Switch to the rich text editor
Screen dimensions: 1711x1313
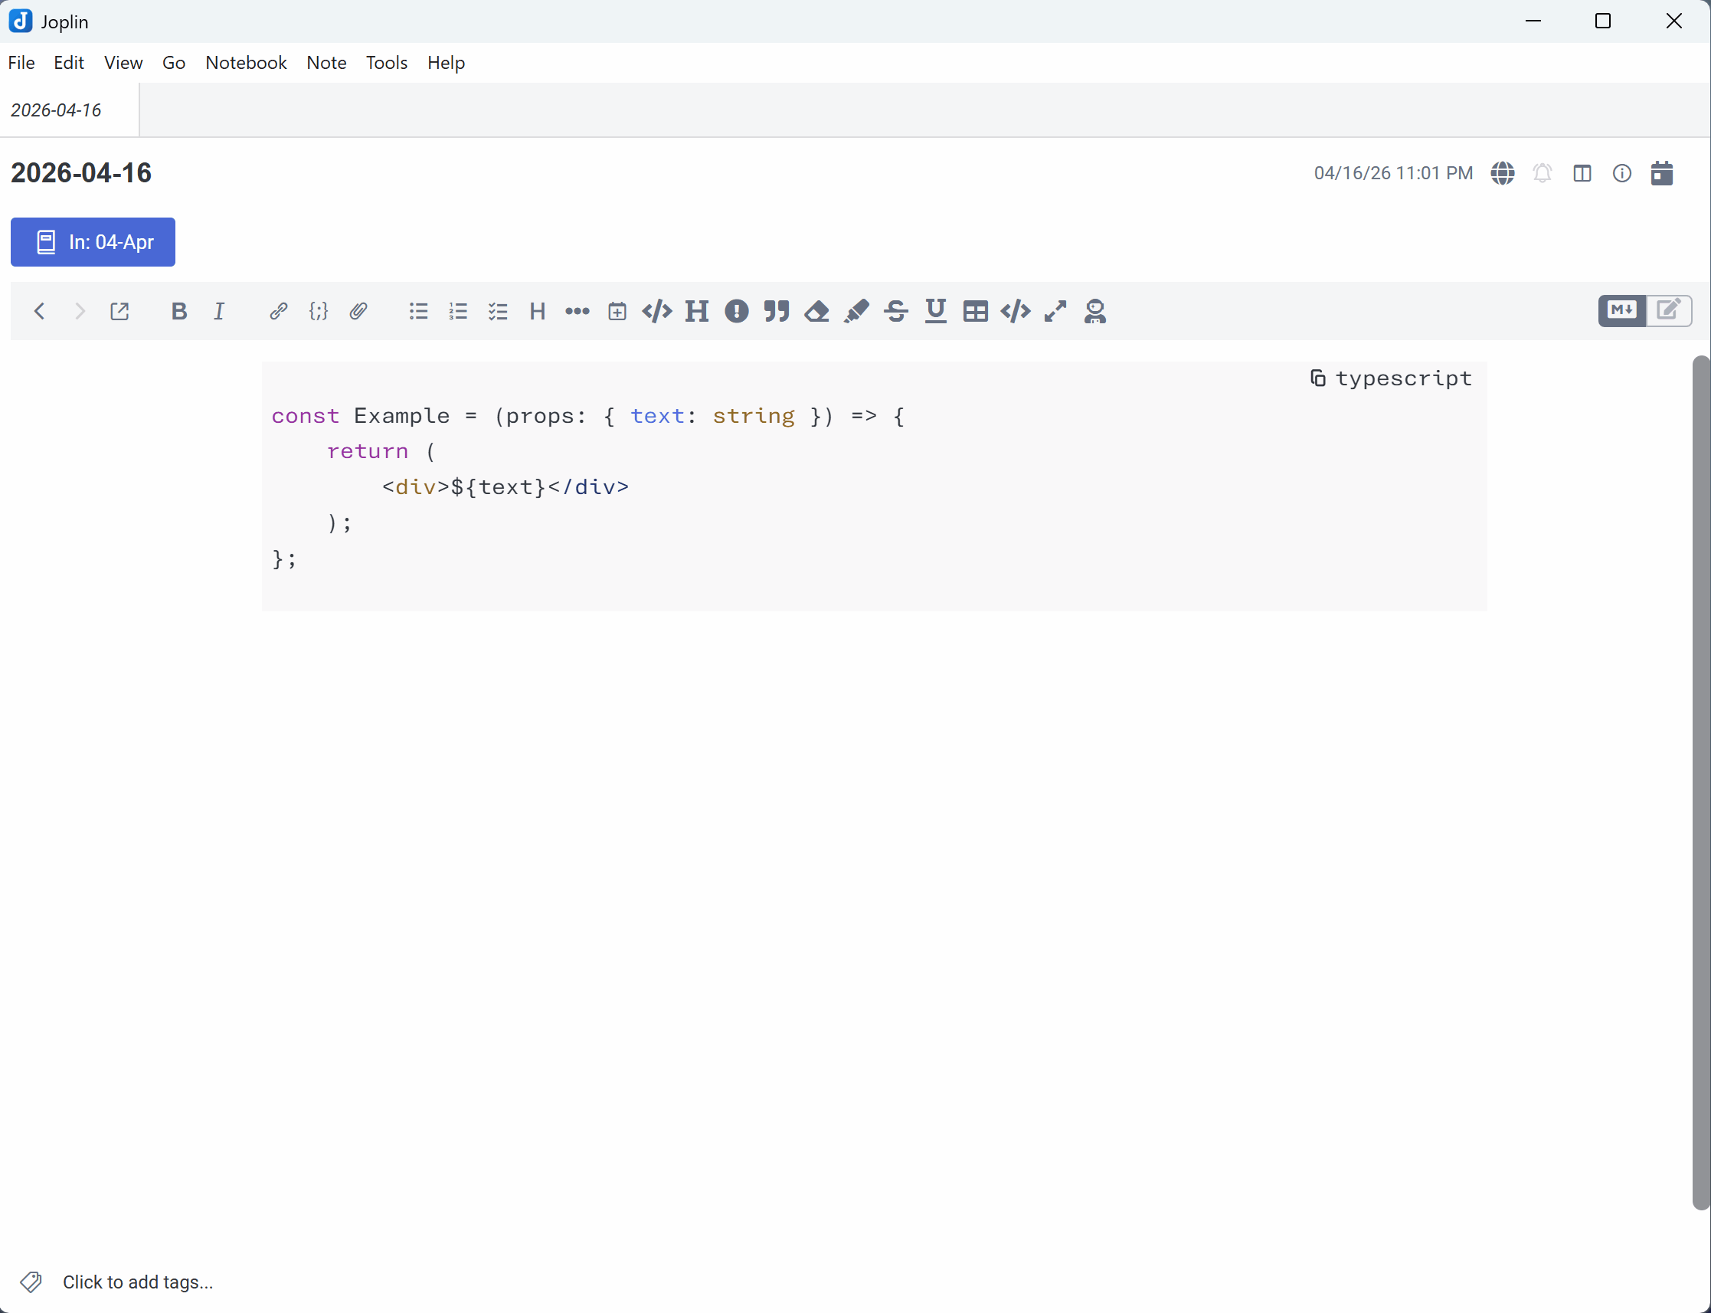[1669, 310]
